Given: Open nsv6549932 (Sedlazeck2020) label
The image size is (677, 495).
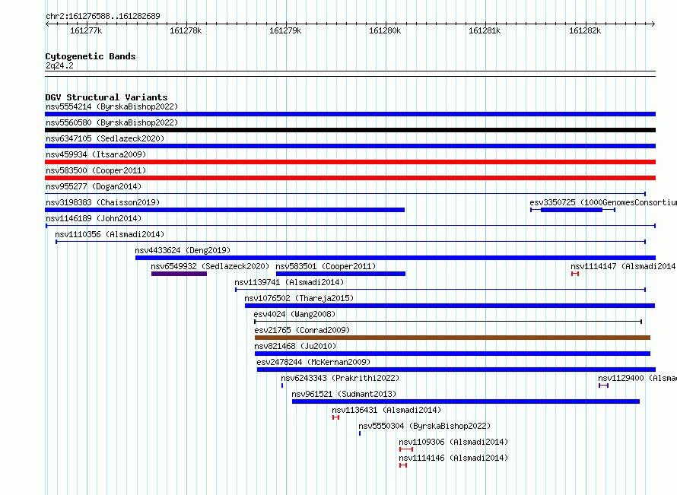Looking at the screenshot, I should (x=210, y=266).
